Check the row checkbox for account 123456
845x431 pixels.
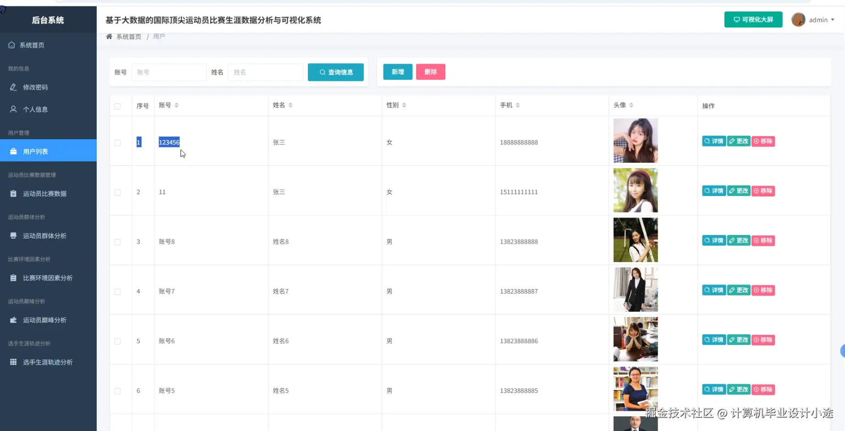118,142
